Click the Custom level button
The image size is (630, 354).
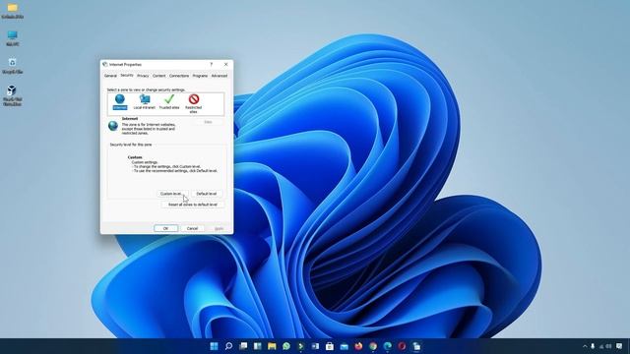pos(172,194)
